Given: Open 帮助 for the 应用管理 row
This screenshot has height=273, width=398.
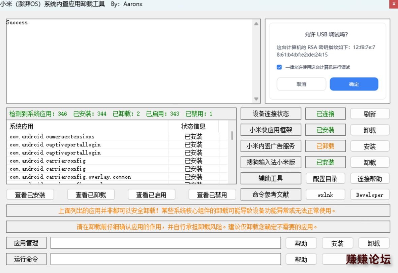Looking at the screenshot, I should point(301,243).
